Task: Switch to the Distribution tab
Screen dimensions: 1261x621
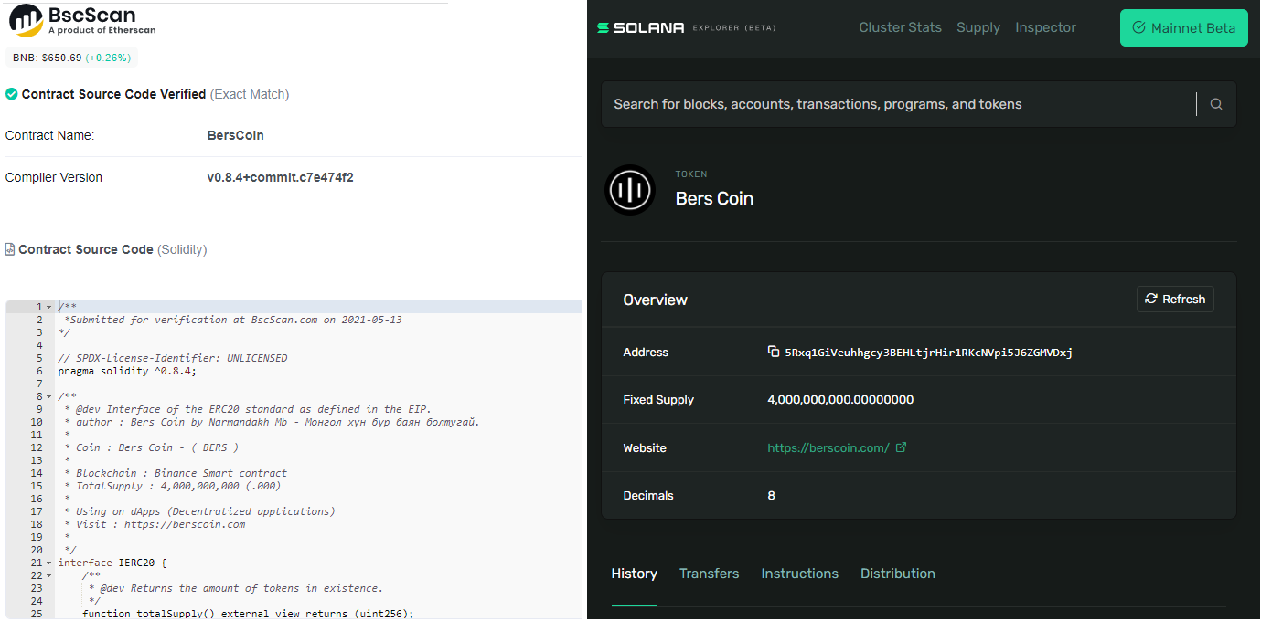Action: 897,574
